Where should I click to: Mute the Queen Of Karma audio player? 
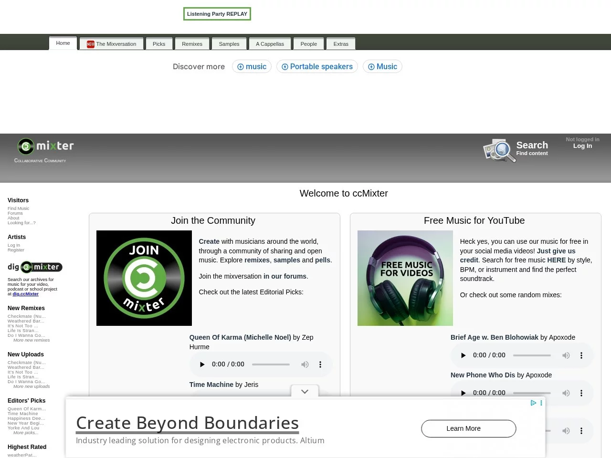[x=305, y=364]
